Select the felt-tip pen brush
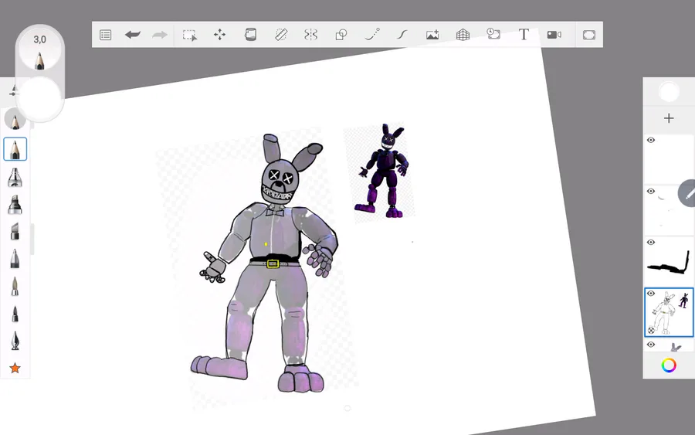695x435 pixels. point(15,259)
